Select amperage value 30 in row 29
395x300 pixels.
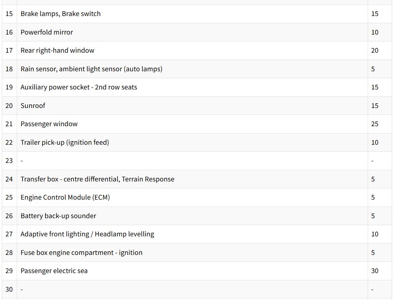coord(375,271)
